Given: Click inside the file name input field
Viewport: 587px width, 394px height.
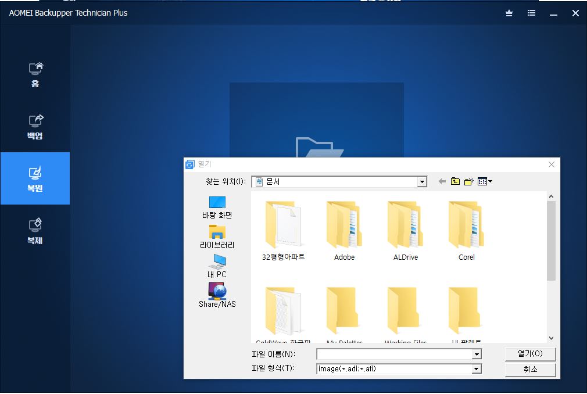Looking at the screenshot, I should 394,354.
